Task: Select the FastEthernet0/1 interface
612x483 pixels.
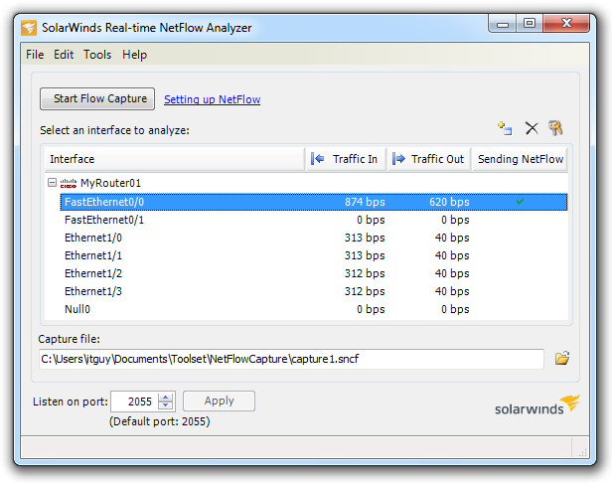Action: (x=314, y=220)
